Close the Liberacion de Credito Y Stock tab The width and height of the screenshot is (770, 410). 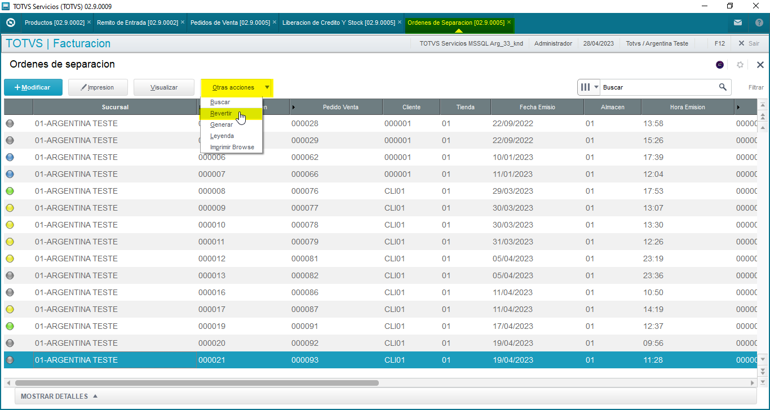click(x=400, y=23)
